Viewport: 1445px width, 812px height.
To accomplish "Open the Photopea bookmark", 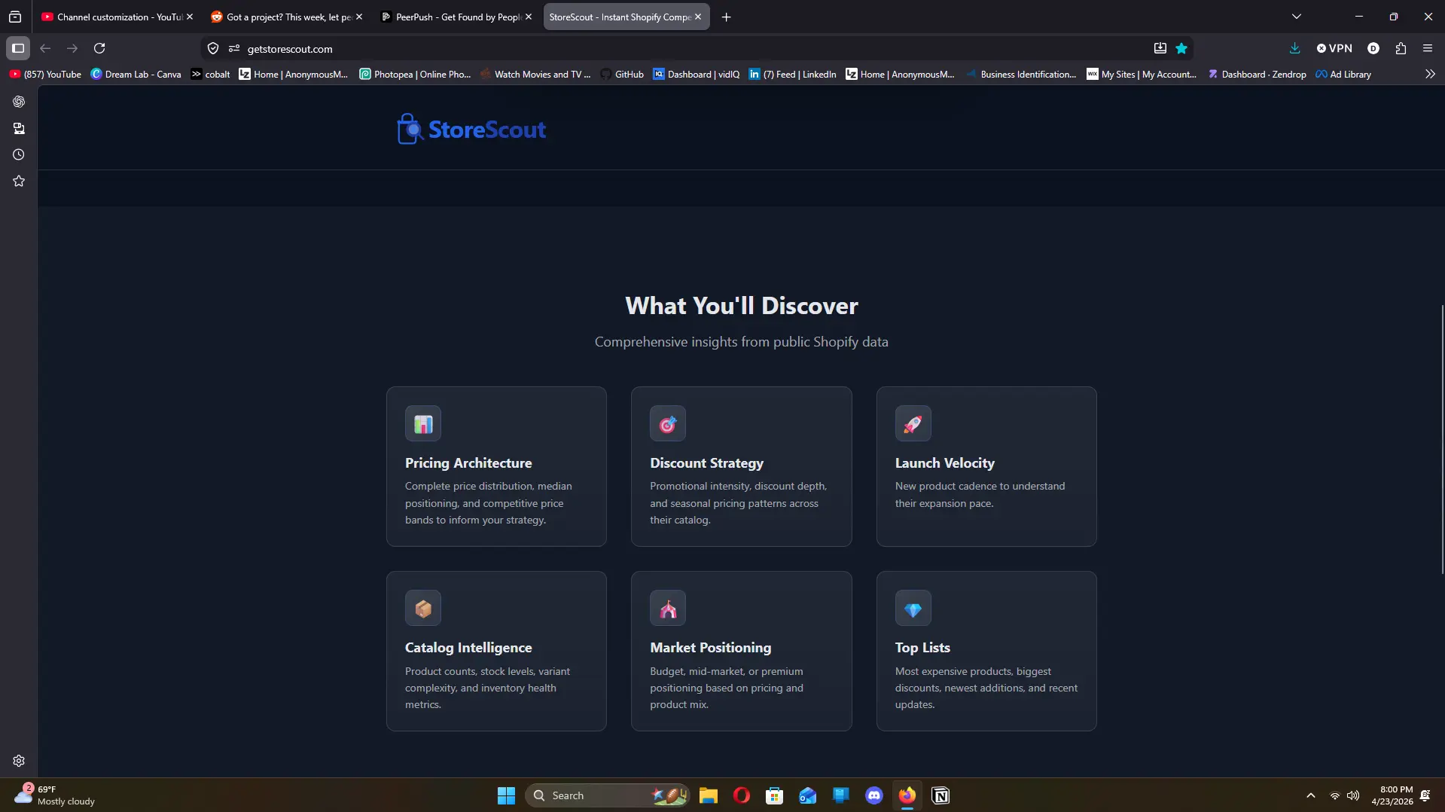I will click(x=415, y=74).
